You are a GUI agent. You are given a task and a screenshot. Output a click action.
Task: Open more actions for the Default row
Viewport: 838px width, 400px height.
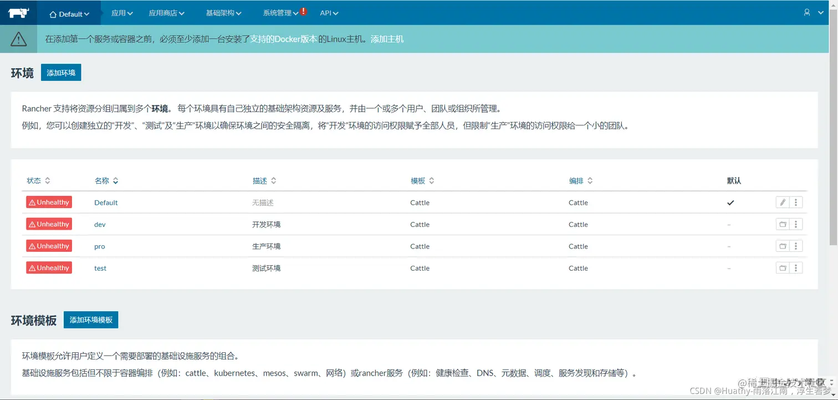click(x=796, y=202)
